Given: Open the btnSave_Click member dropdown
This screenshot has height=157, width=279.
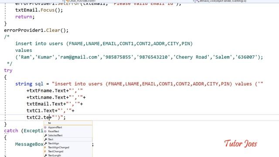Looking at the screenshot, I should (x=237, y=1).
